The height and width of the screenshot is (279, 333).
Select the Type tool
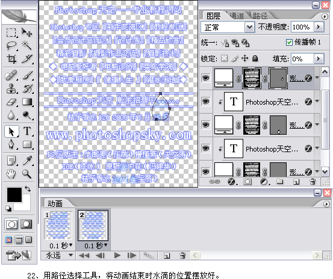27,131
